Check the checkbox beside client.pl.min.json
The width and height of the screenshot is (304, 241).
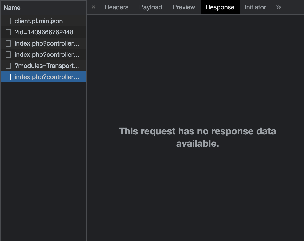click(8, 21)
